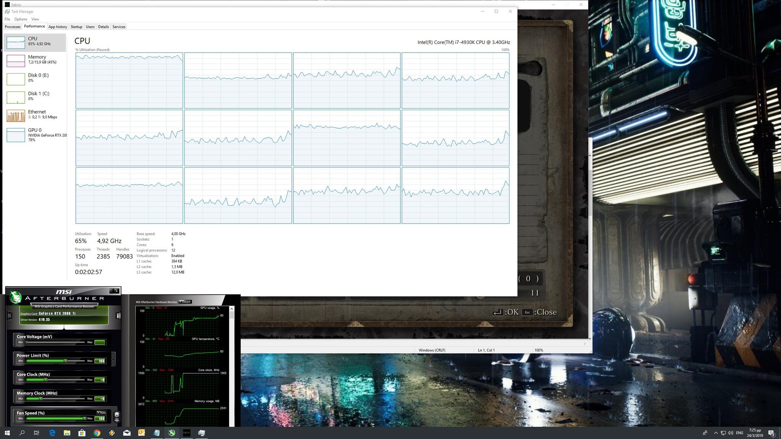The image size is (781, 439).
Task: Click the fan User Define icon
Action: (x=117, y=416)
